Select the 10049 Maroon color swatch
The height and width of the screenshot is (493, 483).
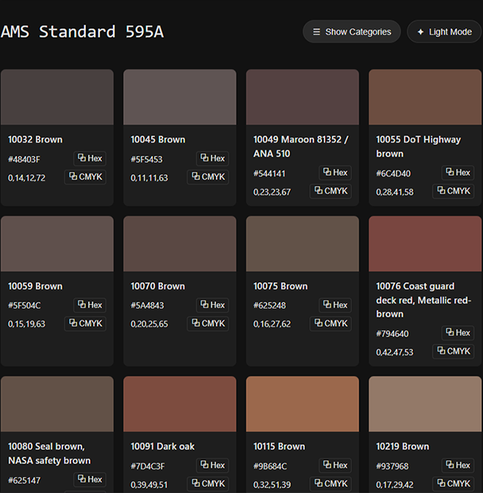[302, 97]
